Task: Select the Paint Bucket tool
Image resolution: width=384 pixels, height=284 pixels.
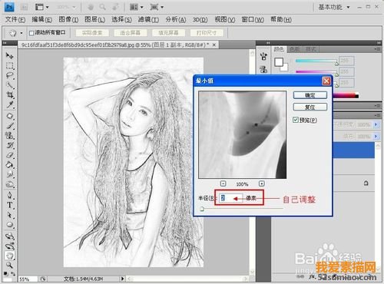Action: (x=9, y=164)
